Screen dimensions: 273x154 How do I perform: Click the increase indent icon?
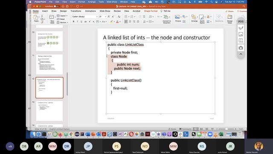pos(144,17)
